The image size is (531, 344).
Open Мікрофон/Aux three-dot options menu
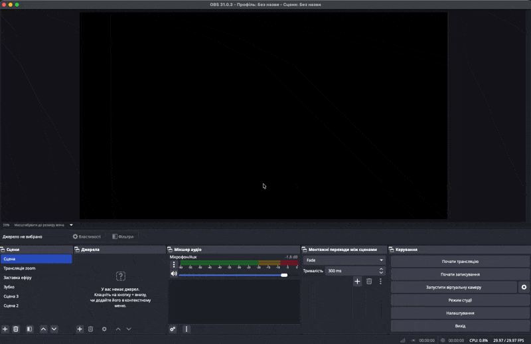click(x=174, y=265)
